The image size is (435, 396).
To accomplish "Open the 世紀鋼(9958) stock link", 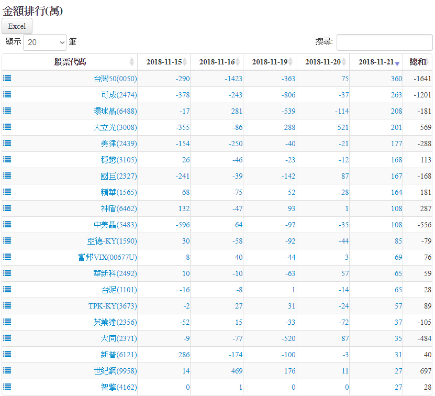I will (x=115, y=371).
